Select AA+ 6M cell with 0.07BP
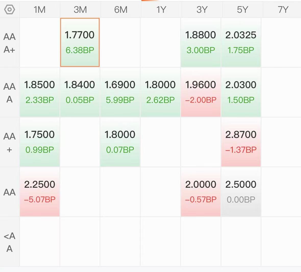 pyautogui.click(x=120, y=142)
